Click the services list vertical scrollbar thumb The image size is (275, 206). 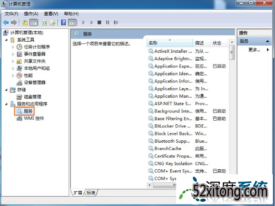(232, 52)
